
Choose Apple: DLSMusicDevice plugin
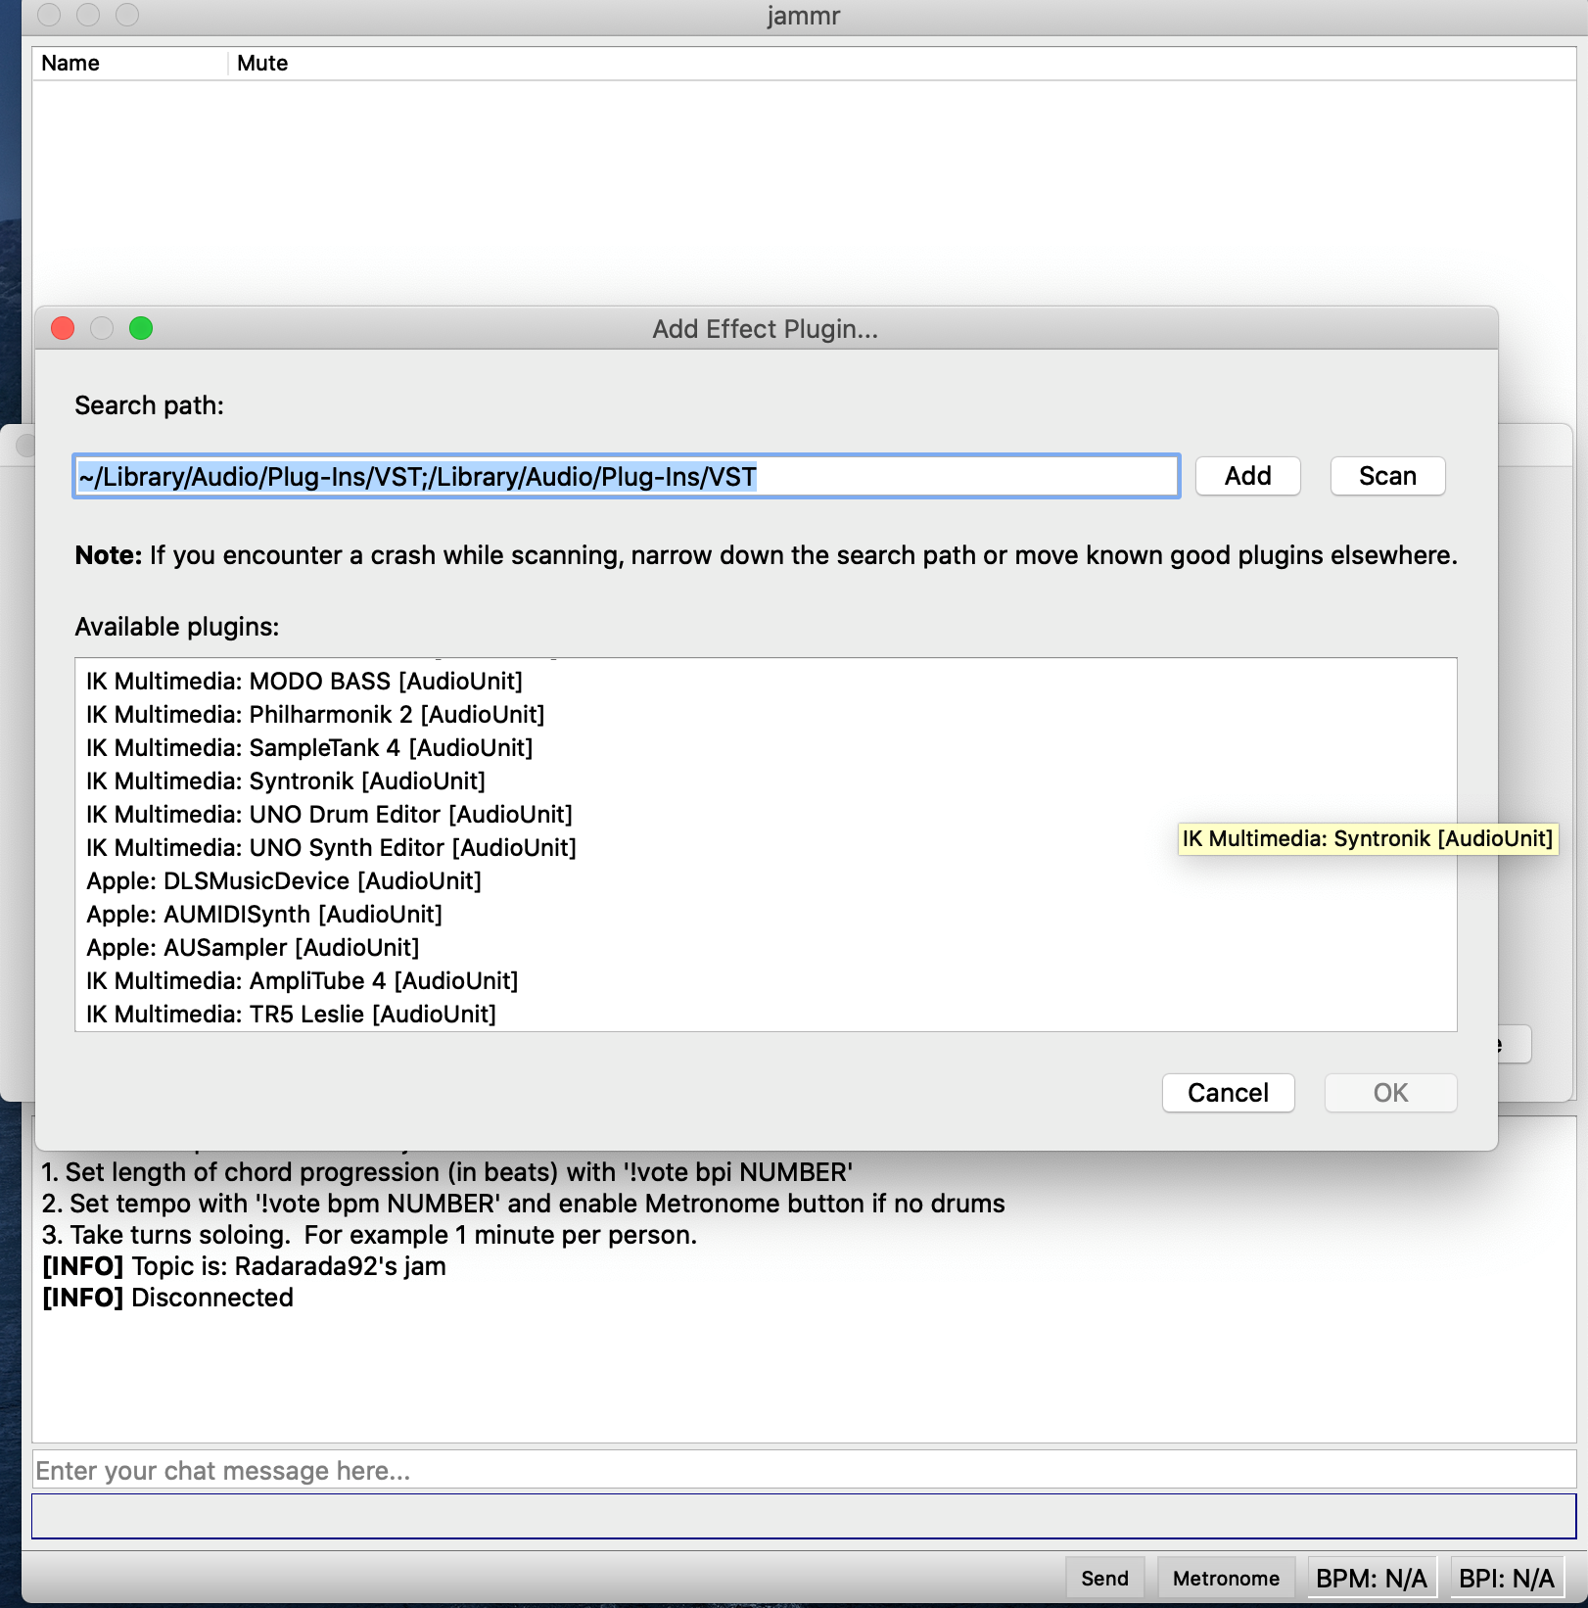coord(284,881)
